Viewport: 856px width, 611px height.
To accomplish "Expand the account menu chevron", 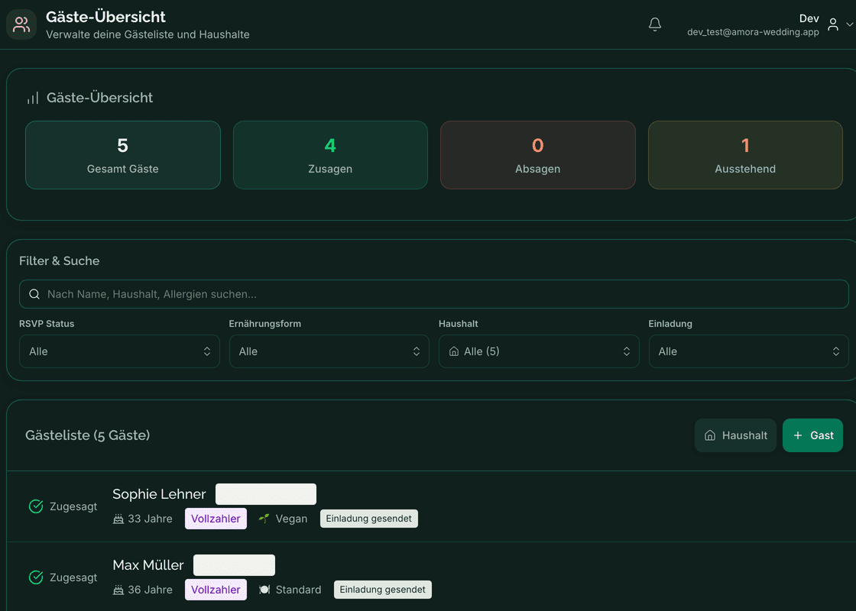I will pyautogui.click(x=849, y=24).
